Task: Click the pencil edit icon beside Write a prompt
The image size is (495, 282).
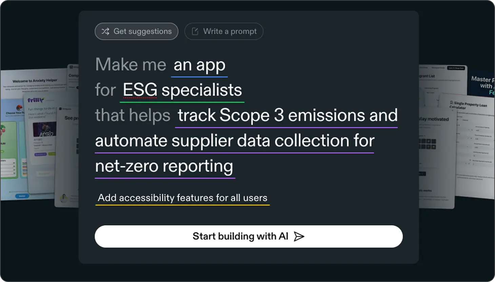Action: click(195, 31)
